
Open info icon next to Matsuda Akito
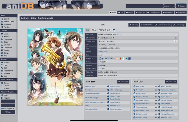click(108, 106)
